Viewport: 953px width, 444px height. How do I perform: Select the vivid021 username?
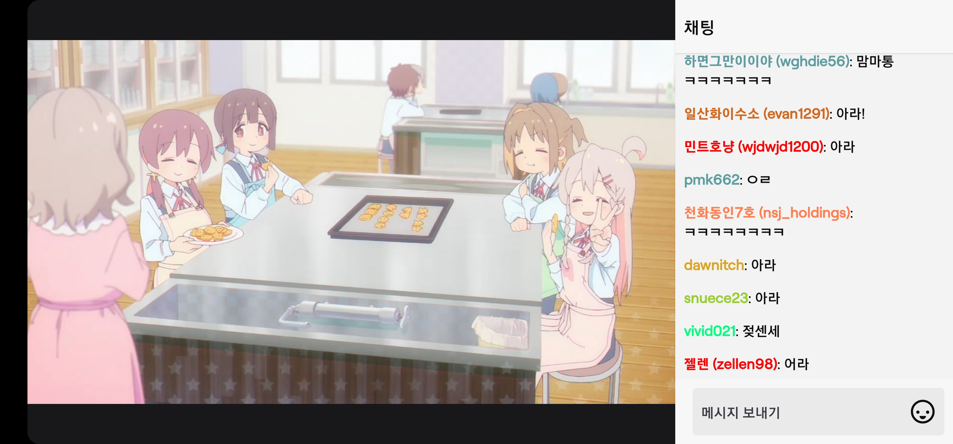709,331
